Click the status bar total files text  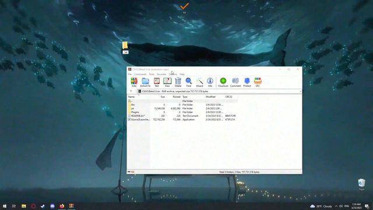[x=239, y=172]
